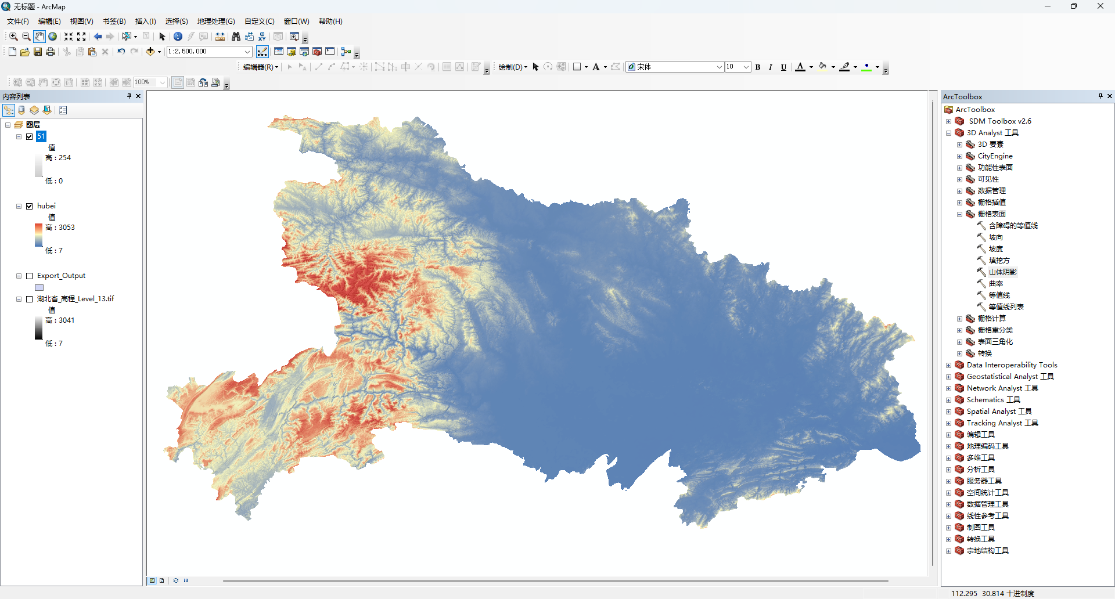Click the Fixed Zoom Out icon

tap(81, 37)
